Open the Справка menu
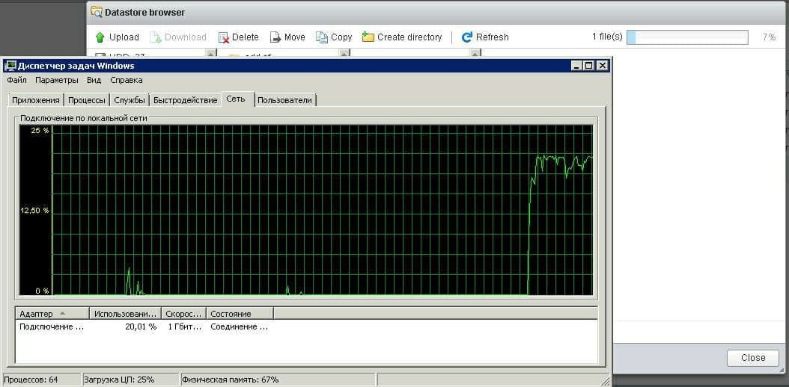Viewport: 789px width, 387px height. tap(126, 80)
